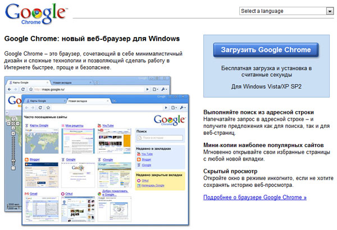The width and height of the screenshot is (337, 230).
Task: Click the Go arrow in the front Chrome window
Action: click(x=166, y=108)
